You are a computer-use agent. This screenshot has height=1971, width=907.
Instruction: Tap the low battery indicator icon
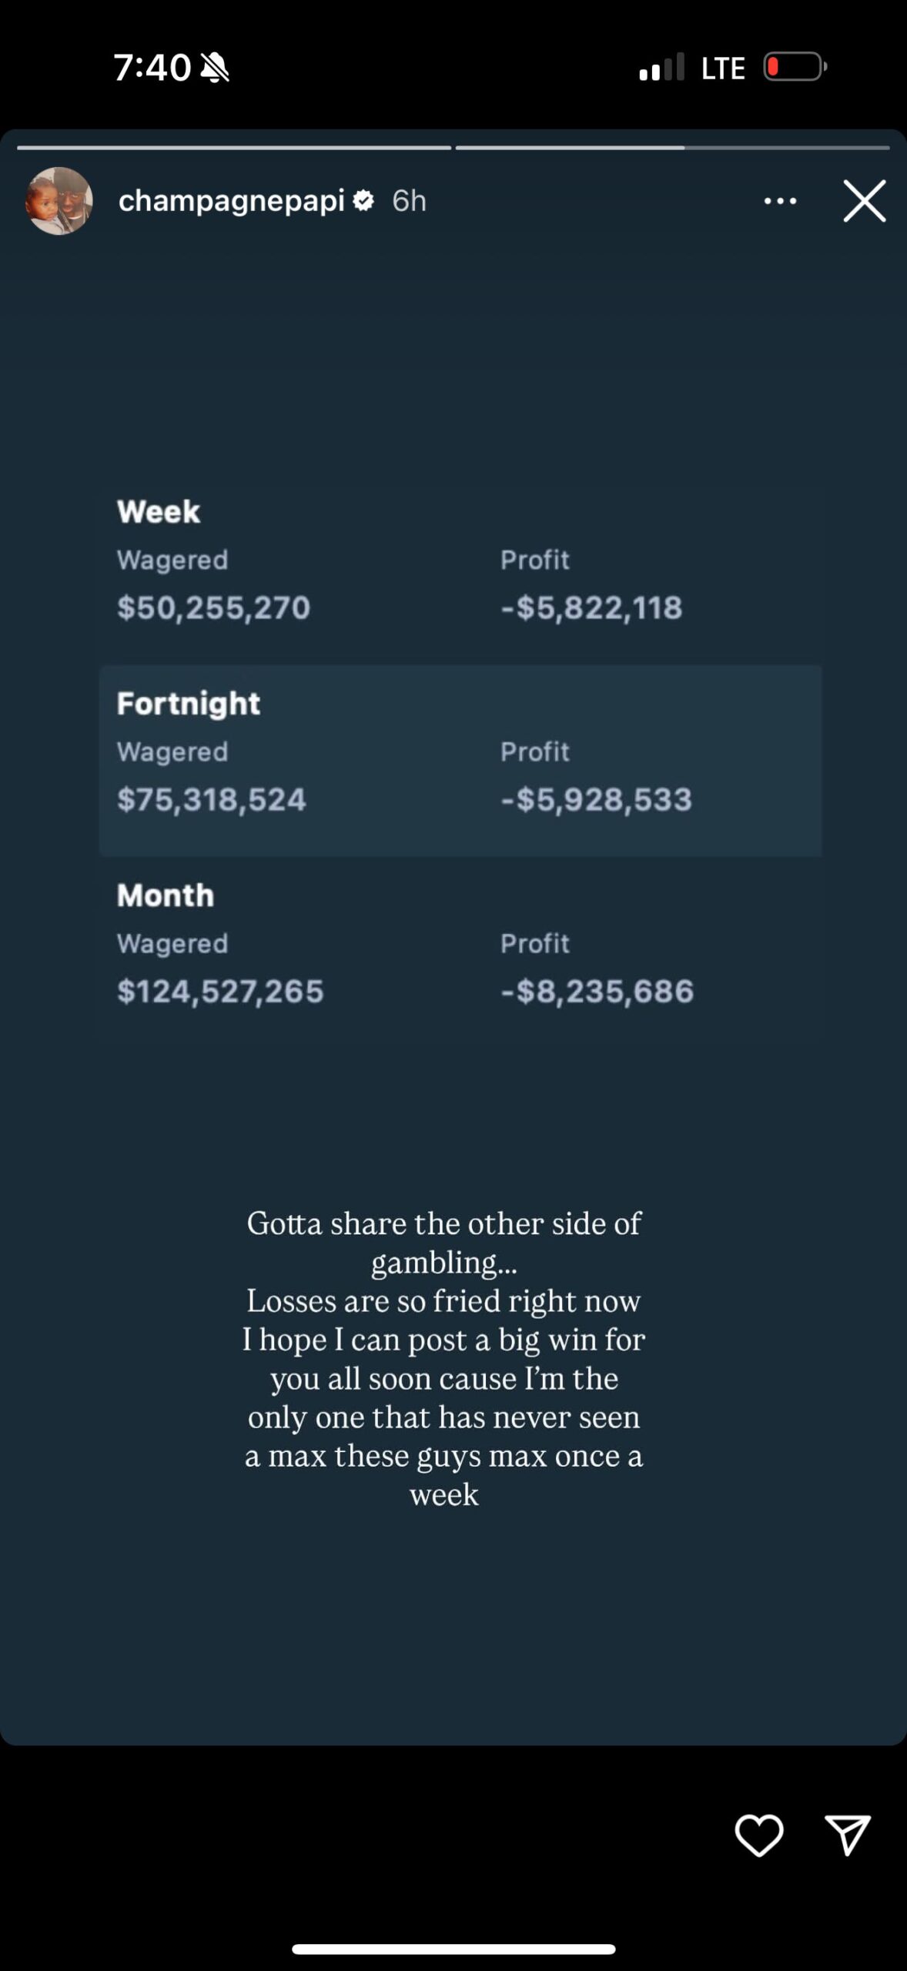(795, 67)
